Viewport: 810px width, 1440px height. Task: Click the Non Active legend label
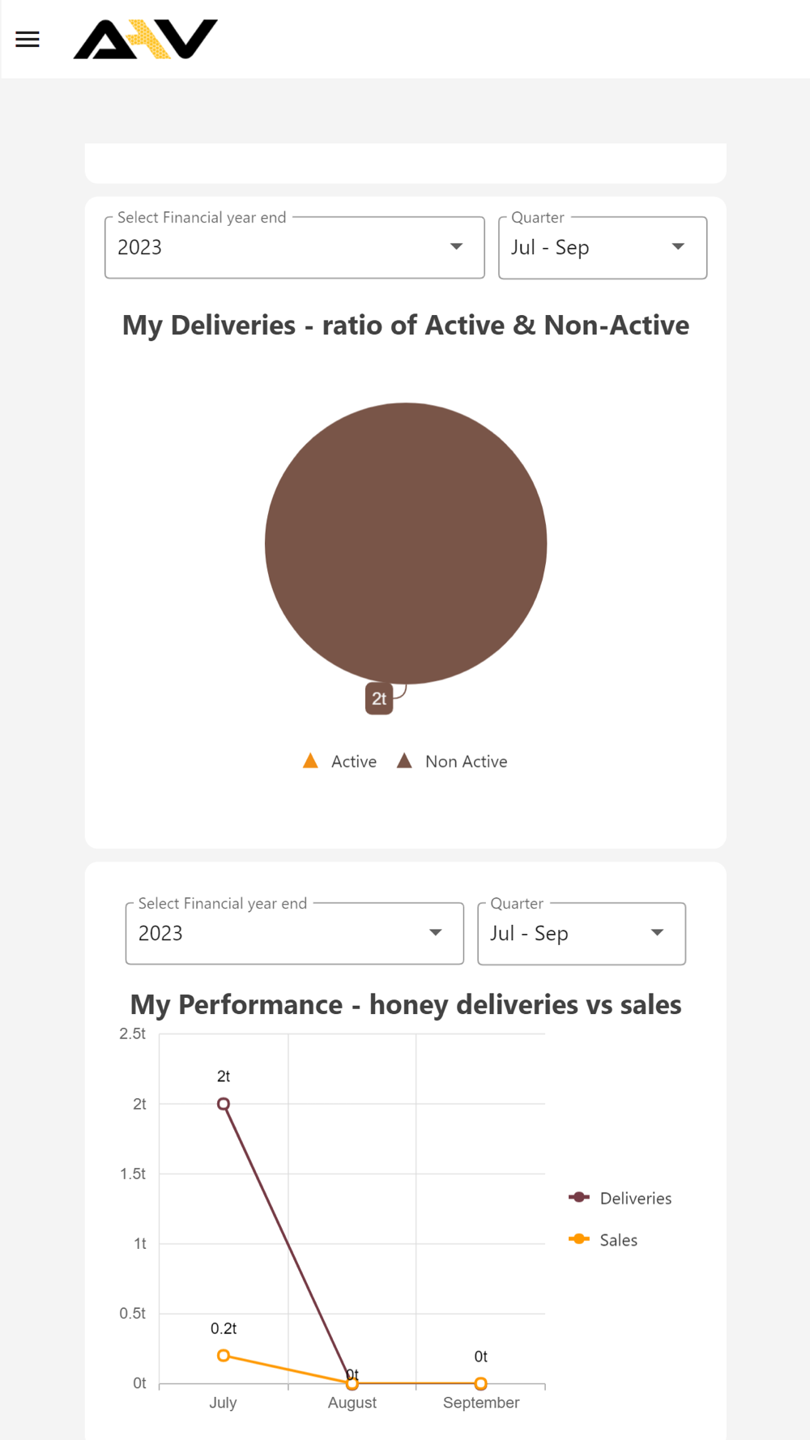pos(467,761)
